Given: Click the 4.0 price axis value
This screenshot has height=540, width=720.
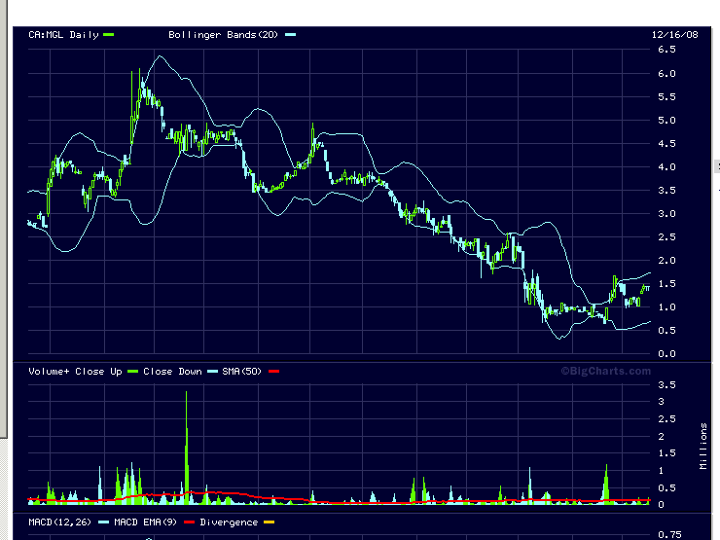Looking at the screenshot, I should [x=666, y=167].
